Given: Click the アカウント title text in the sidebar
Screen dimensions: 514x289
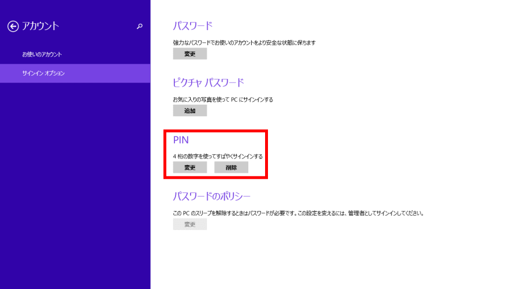Looking at the screenshot, I should 40,26.
